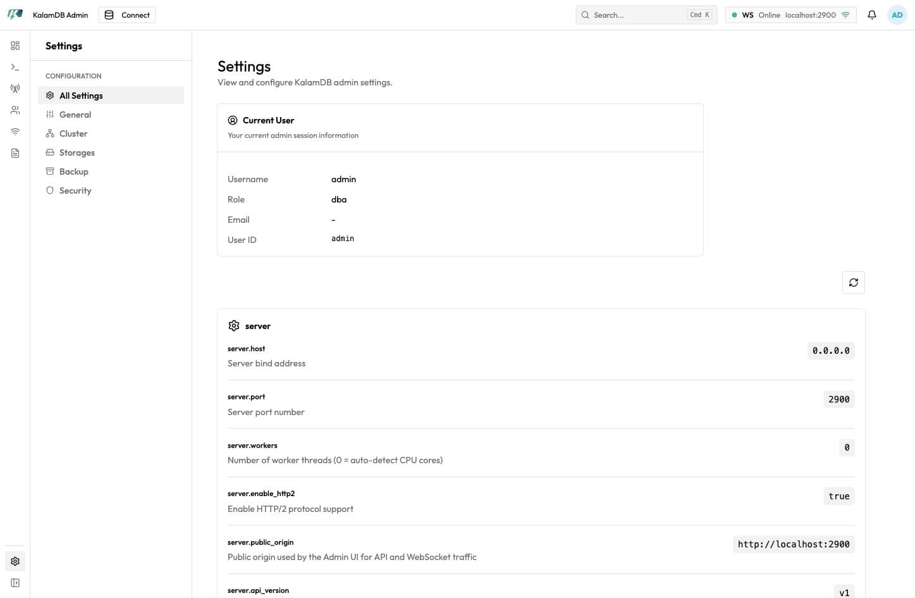Open the Backup settings section
Screen dimensions: 915x598
pyautogui.click(x=111, y=171)
